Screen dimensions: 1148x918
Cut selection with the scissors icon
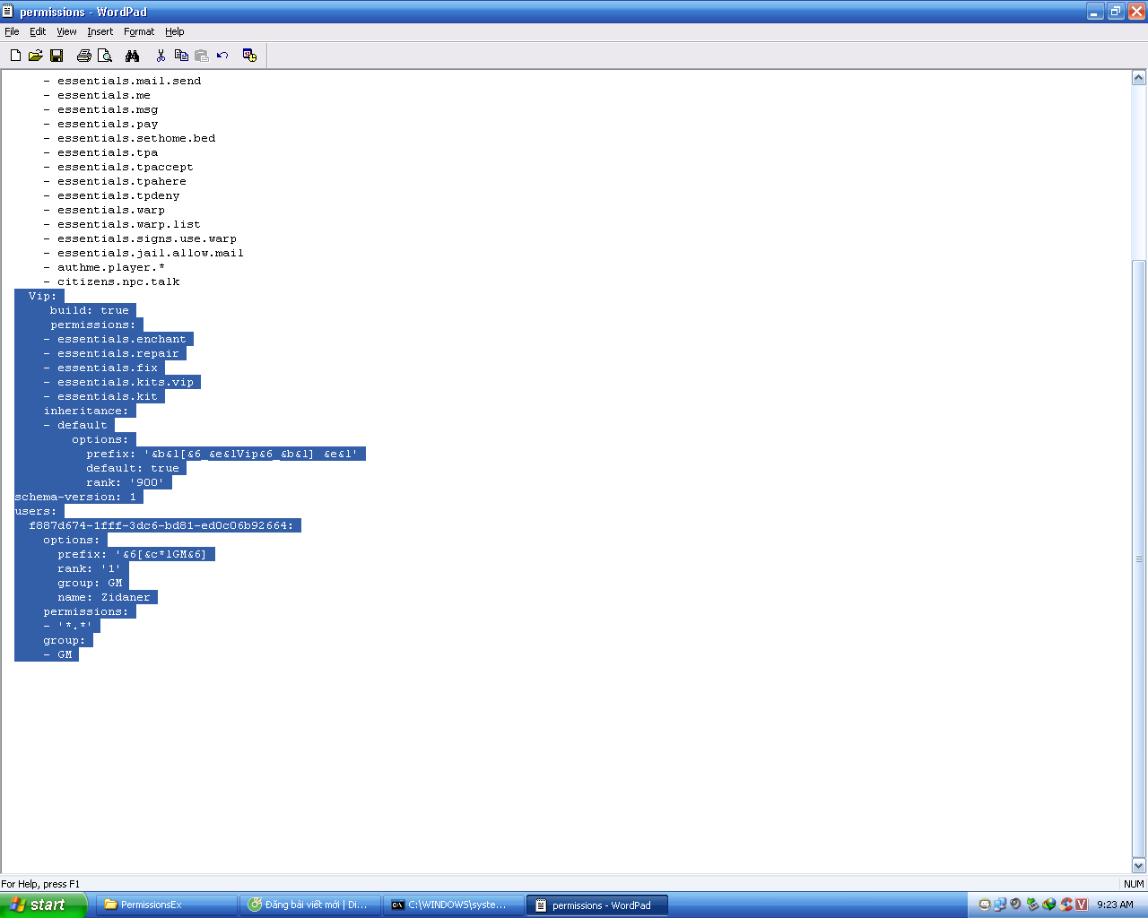coord(161,56)
